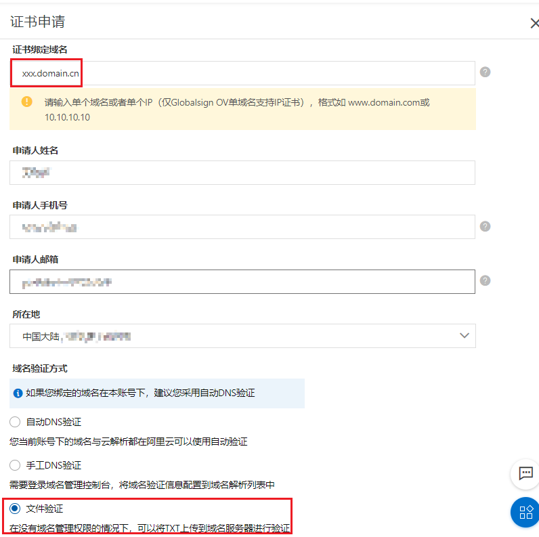Click the 申请人手机号 input field
Viewport: 539px width, 537px height.
tap(242, 227)
